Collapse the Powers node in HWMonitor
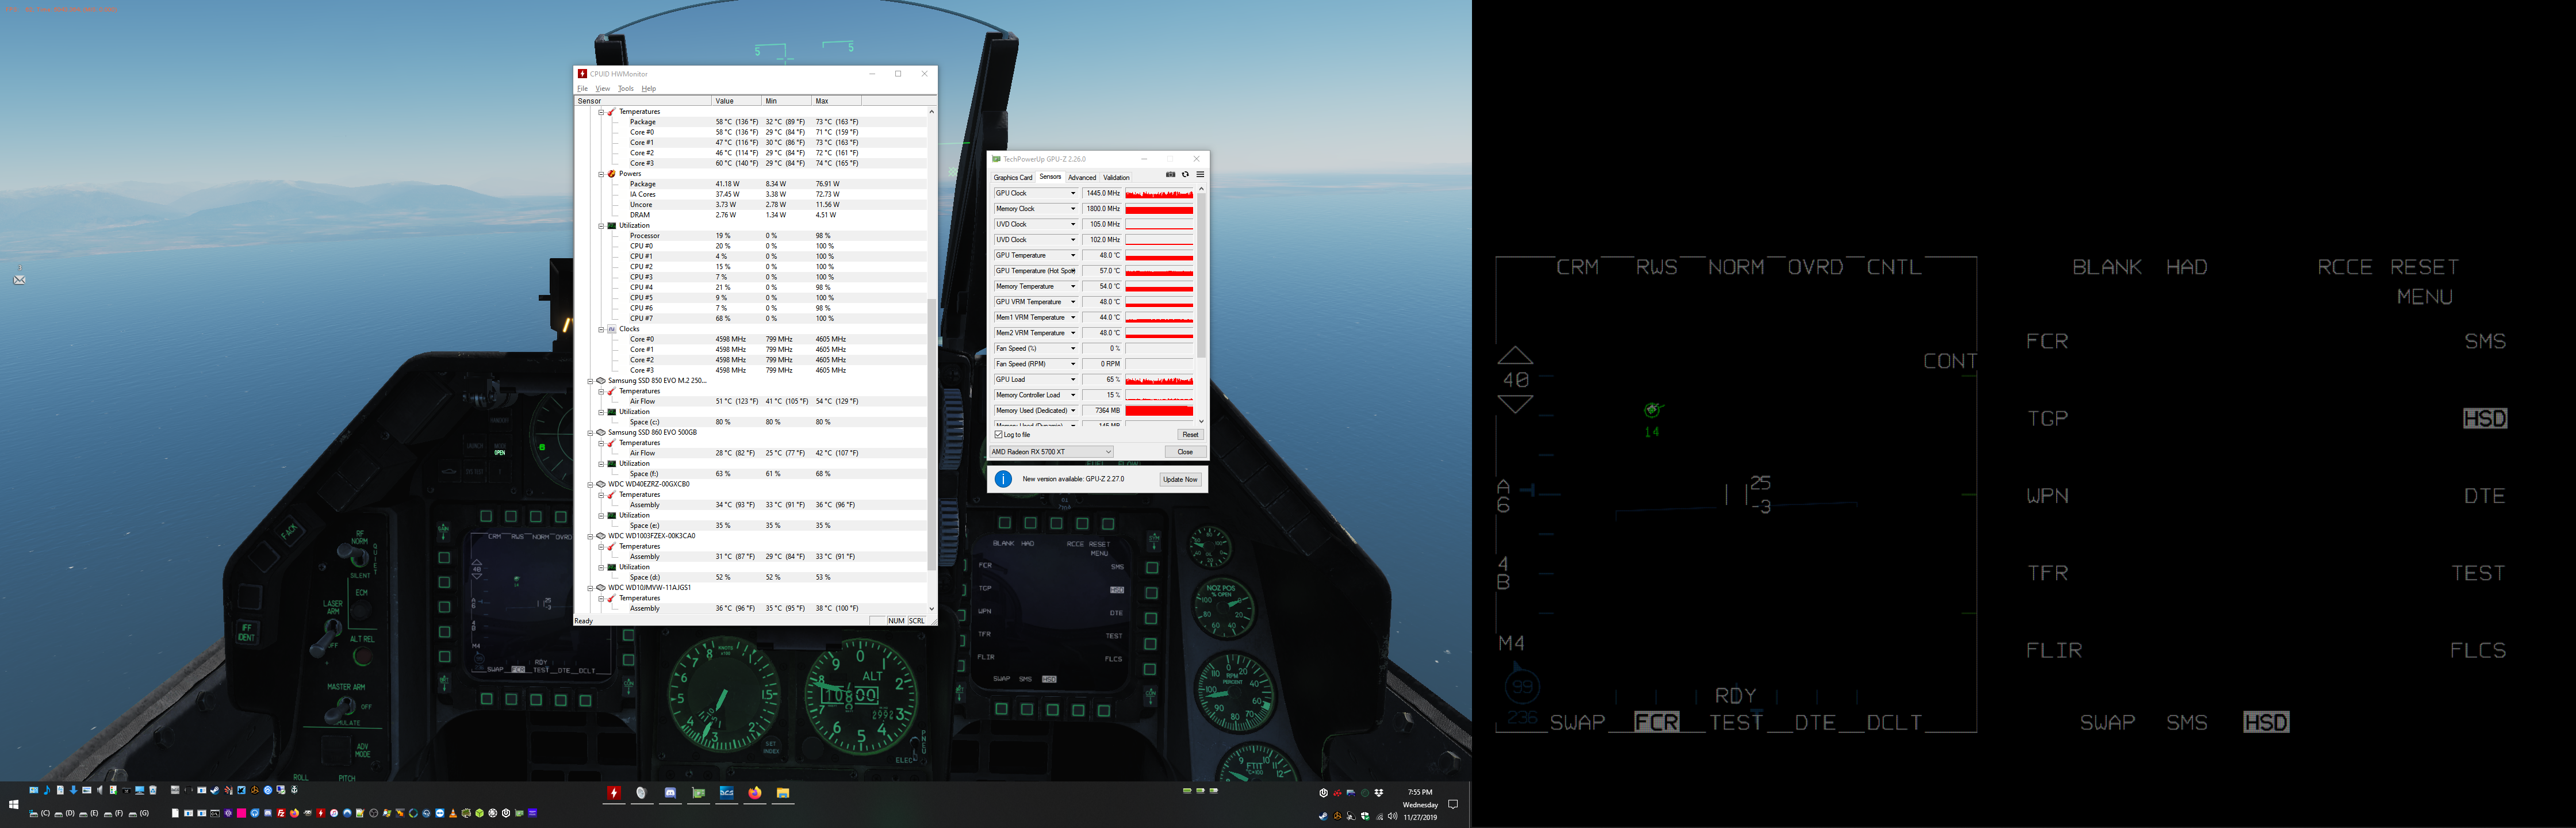2576x828 pixels. click(x=601, y=174)
